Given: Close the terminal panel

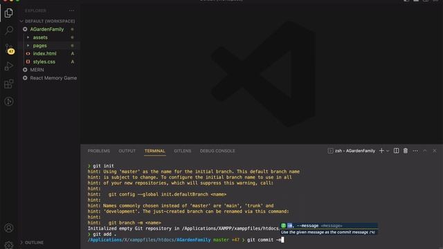Looking at the screenshot, I should pyautogui.click(x=435, y=151).
